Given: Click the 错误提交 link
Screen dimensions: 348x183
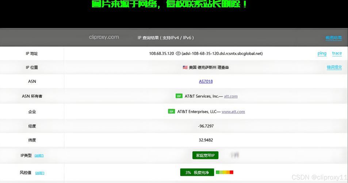Looking at the screenshot, I should coord(334,67).
